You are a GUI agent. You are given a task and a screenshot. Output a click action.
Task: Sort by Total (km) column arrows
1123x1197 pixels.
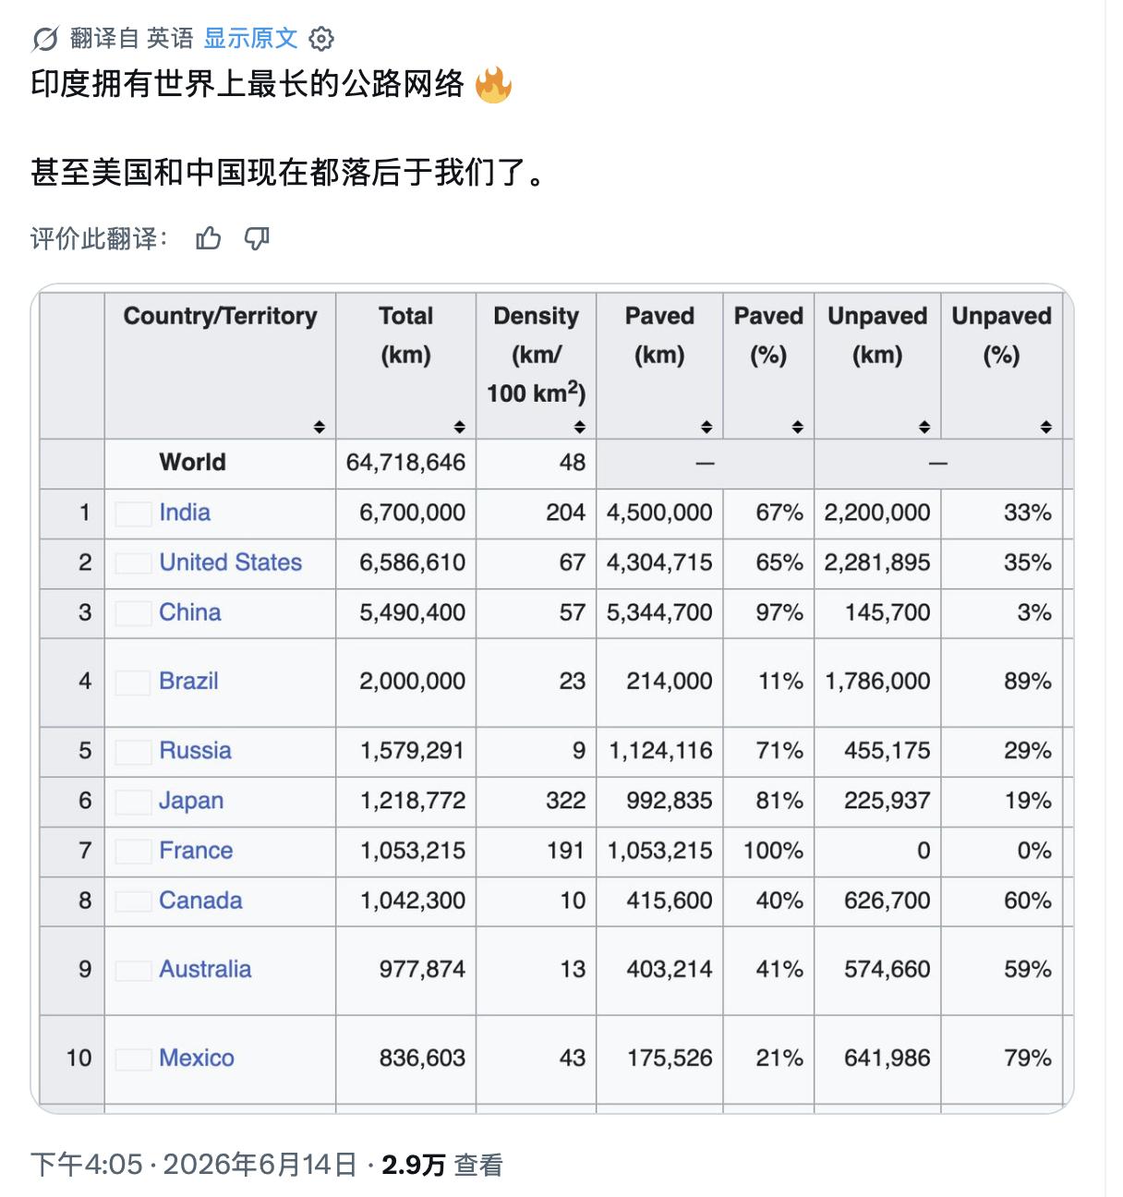coord(459,427)
